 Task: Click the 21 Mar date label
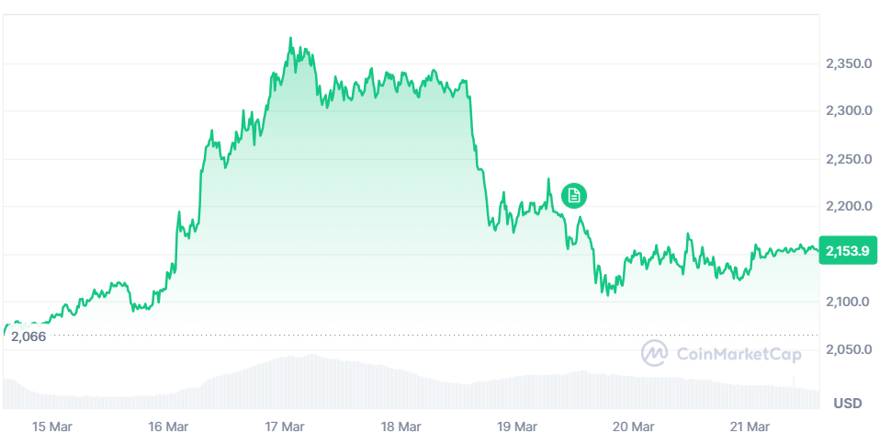[750, 427]
